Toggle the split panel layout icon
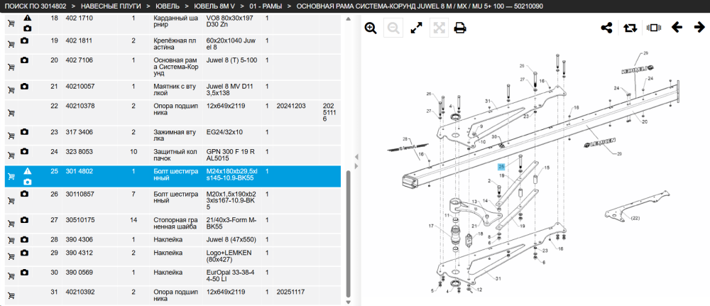 tap(654, 28)
